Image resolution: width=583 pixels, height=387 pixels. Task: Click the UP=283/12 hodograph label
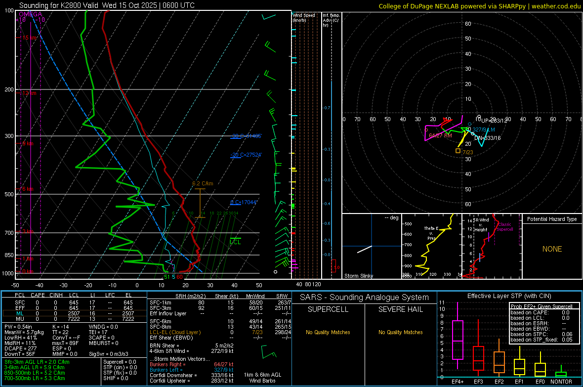[494, 121]
